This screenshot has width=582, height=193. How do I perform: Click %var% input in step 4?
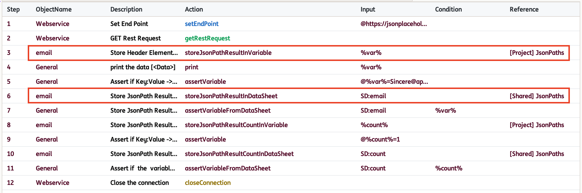(371, 67)
